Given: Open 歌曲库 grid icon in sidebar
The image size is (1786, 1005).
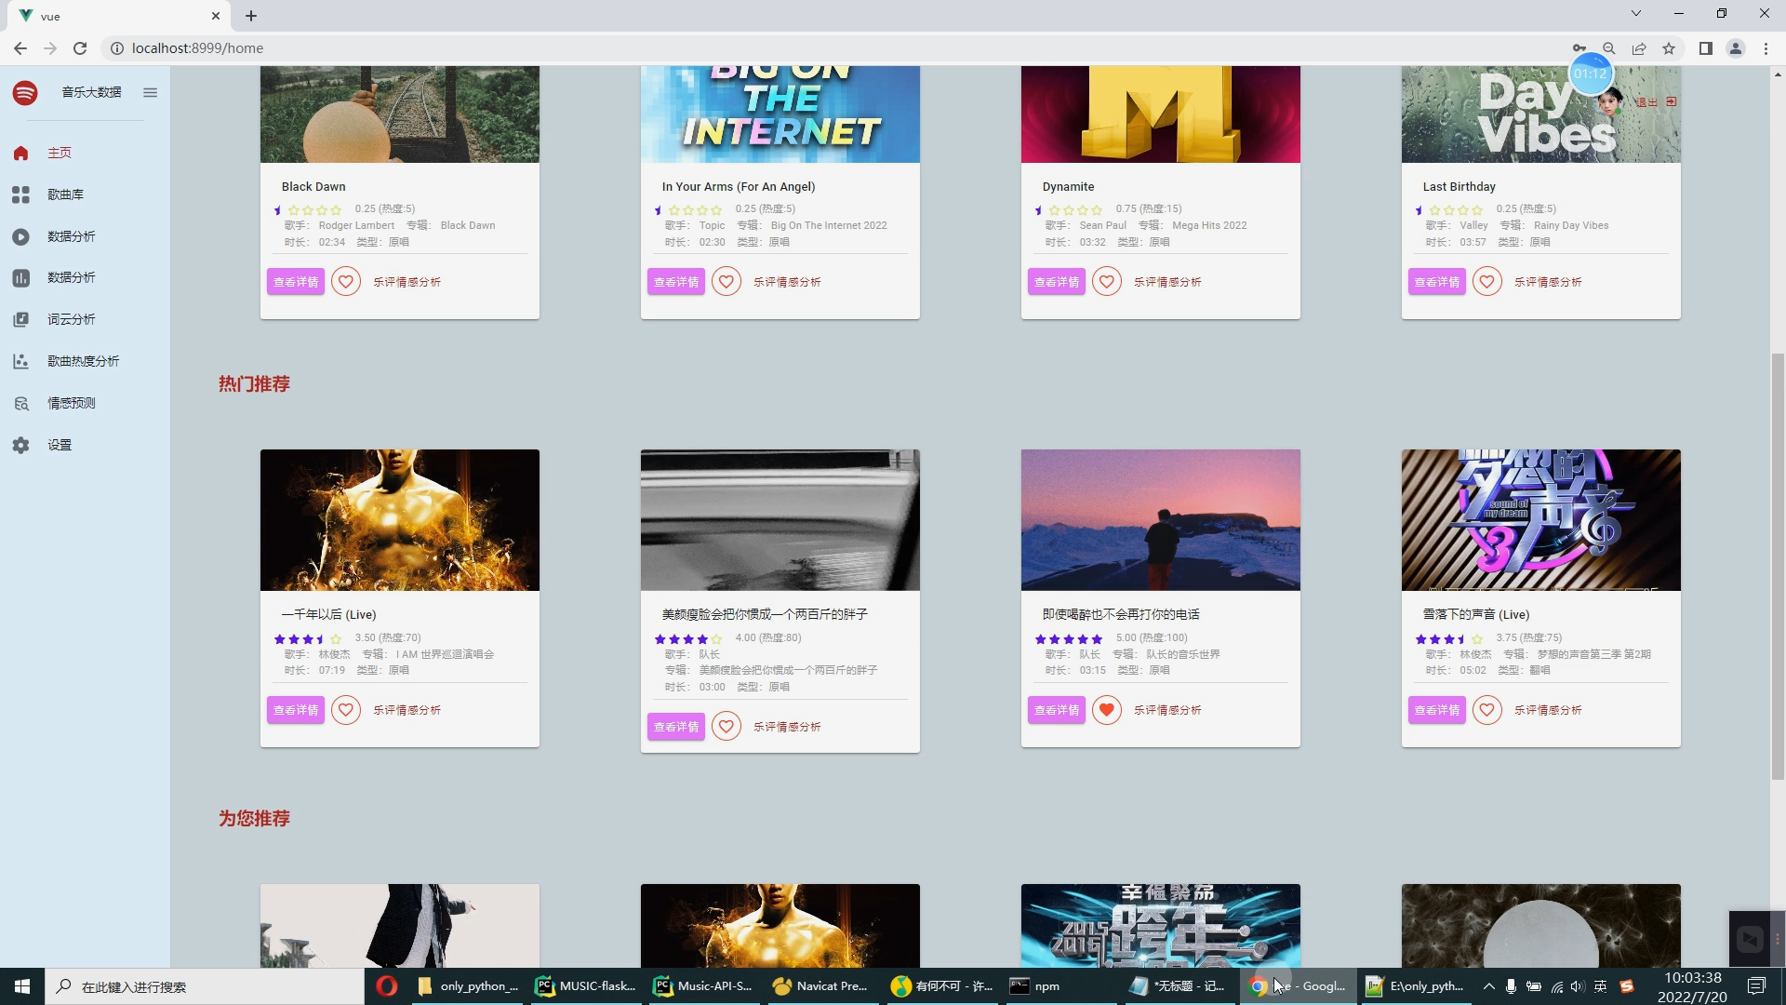Looking at the screenshot, I should (x=20, y=194).
